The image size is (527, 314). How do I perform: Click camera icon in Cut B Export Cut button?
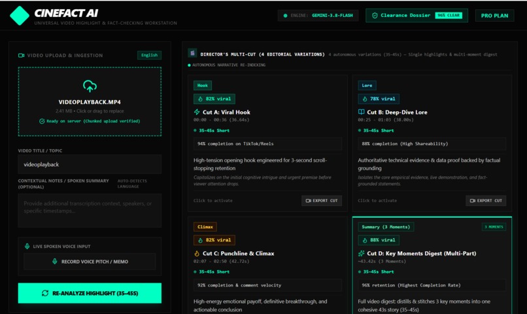473,201
